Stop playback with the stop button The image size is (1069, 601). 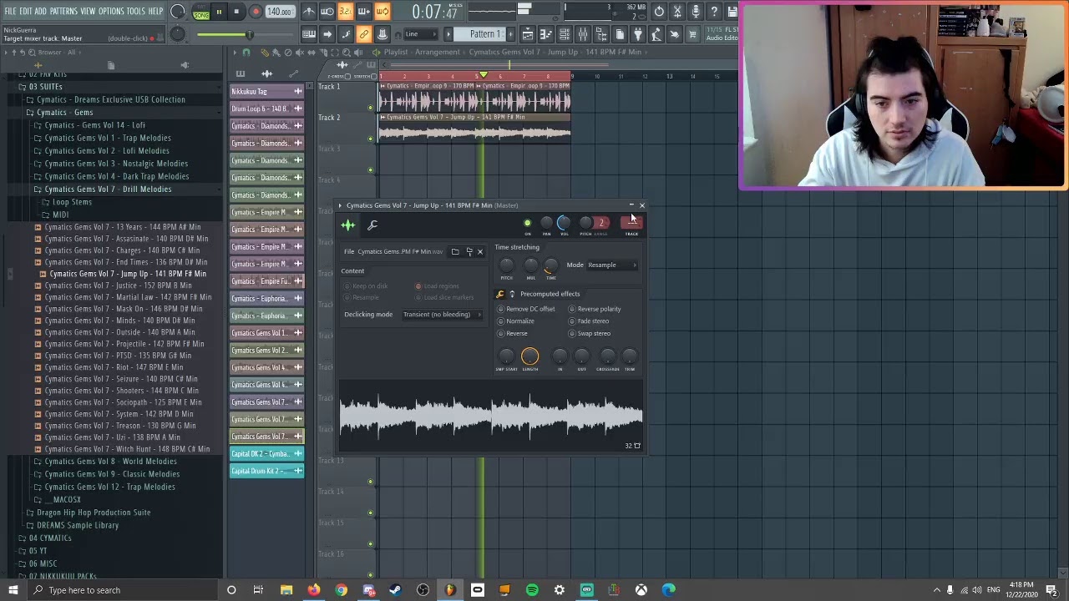(237, 12)
